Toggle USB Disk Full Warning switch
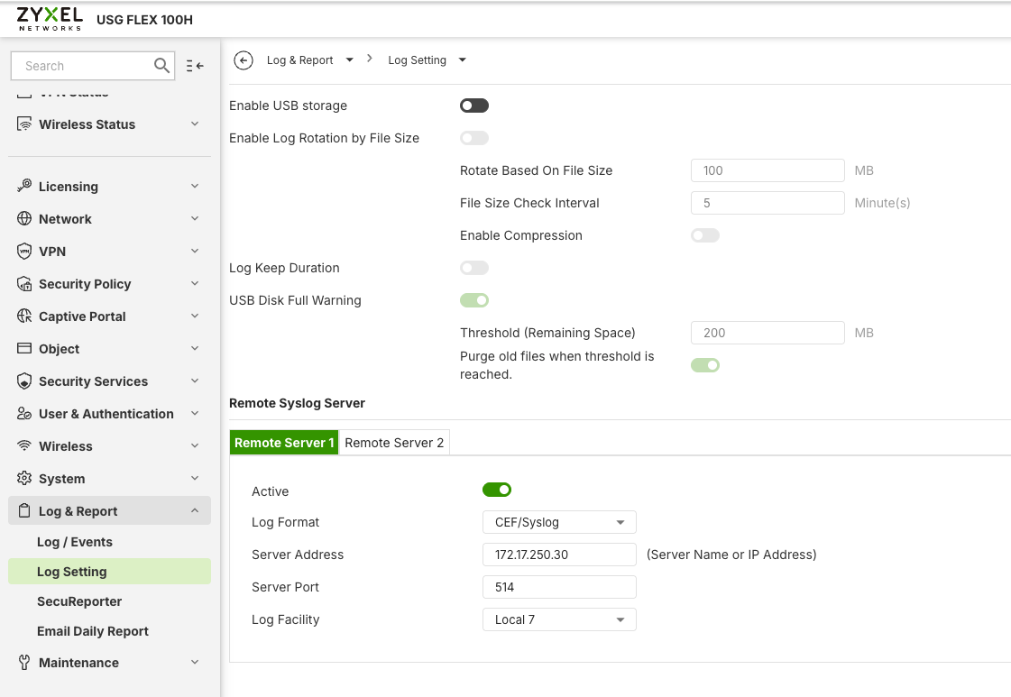The image size is (1011, 697). 473,300
